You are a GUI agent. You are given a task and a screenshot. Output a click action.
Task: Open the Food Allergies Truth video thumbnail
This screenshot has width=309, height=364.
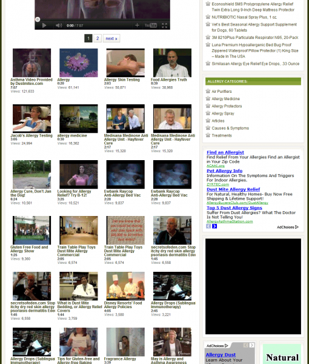pyautogui.click(x=172, y=62)
